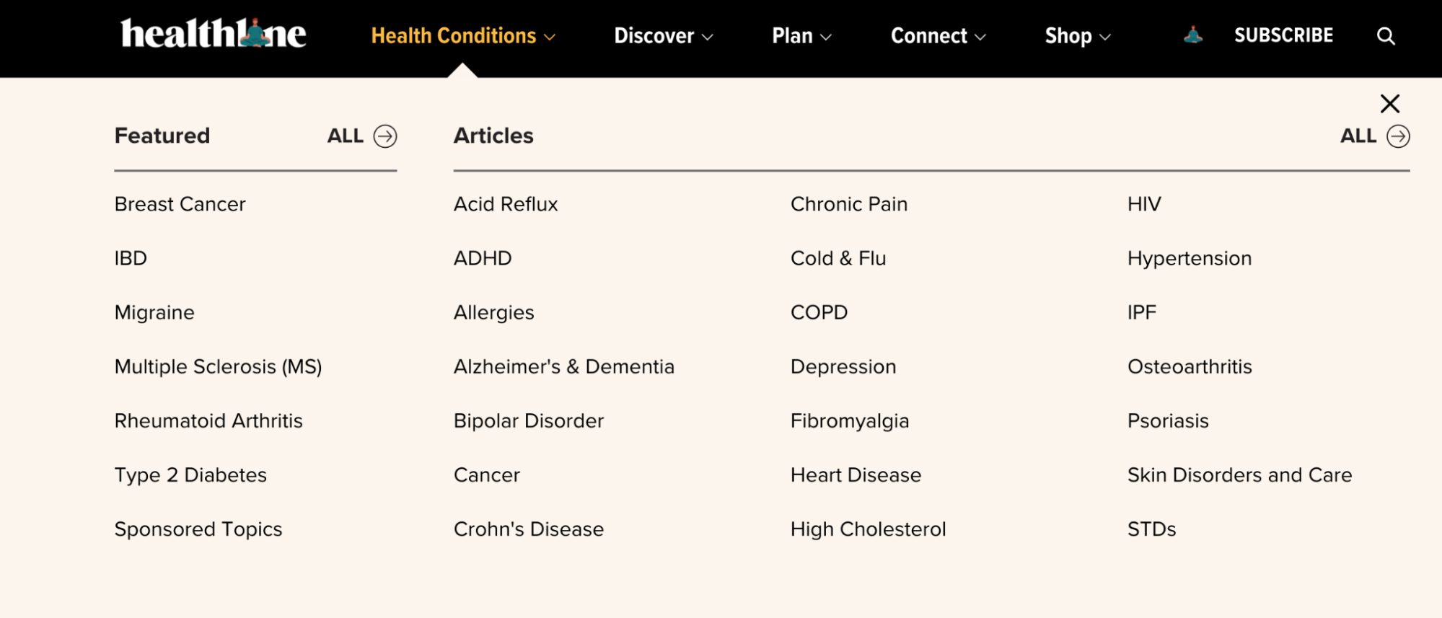Click the Healthline logo
This screenshot has height=618, width=1442.
pyautogui.click(x=214, y=33)
